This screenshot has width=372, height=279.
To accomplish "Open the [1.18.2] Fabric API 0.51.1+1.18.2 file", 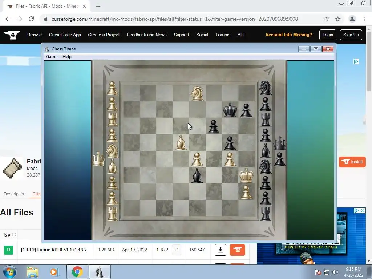I will pos(54,250).
